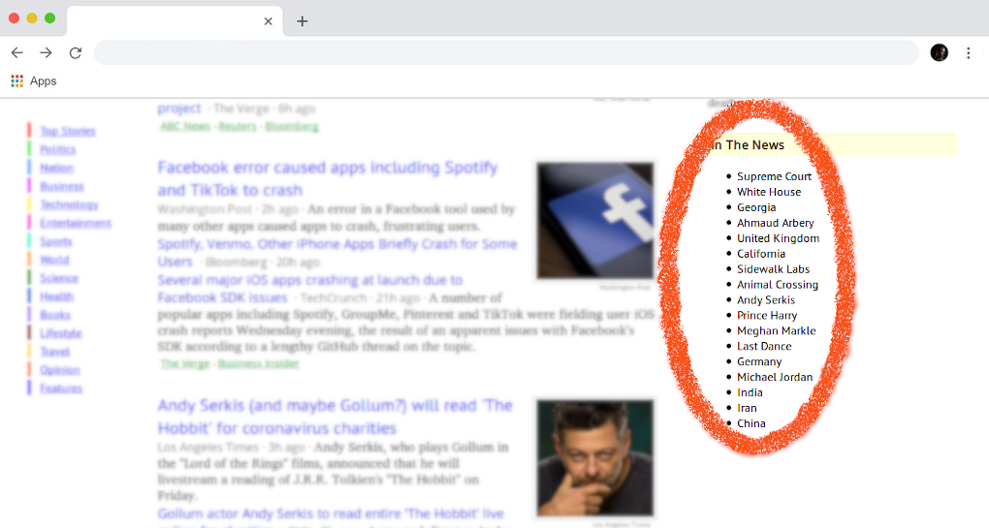Reload the page with refresh icon
The height and width of the screenshot is (528, 989).
click(76, 52)
